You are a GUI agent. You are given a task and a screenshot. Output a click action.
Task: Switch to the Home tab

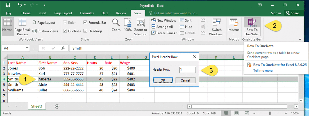pyautogui.click(x=26, y=13)
